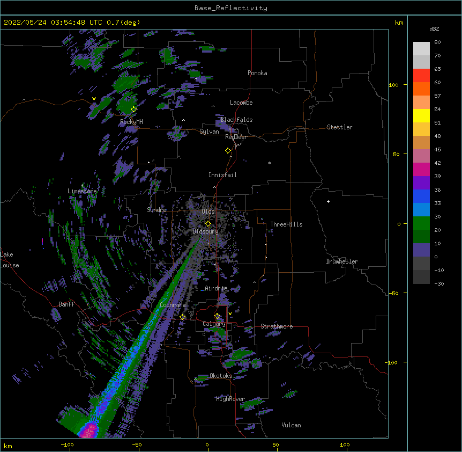
Task: Click the Limestone label
Action: coord(82,191)
